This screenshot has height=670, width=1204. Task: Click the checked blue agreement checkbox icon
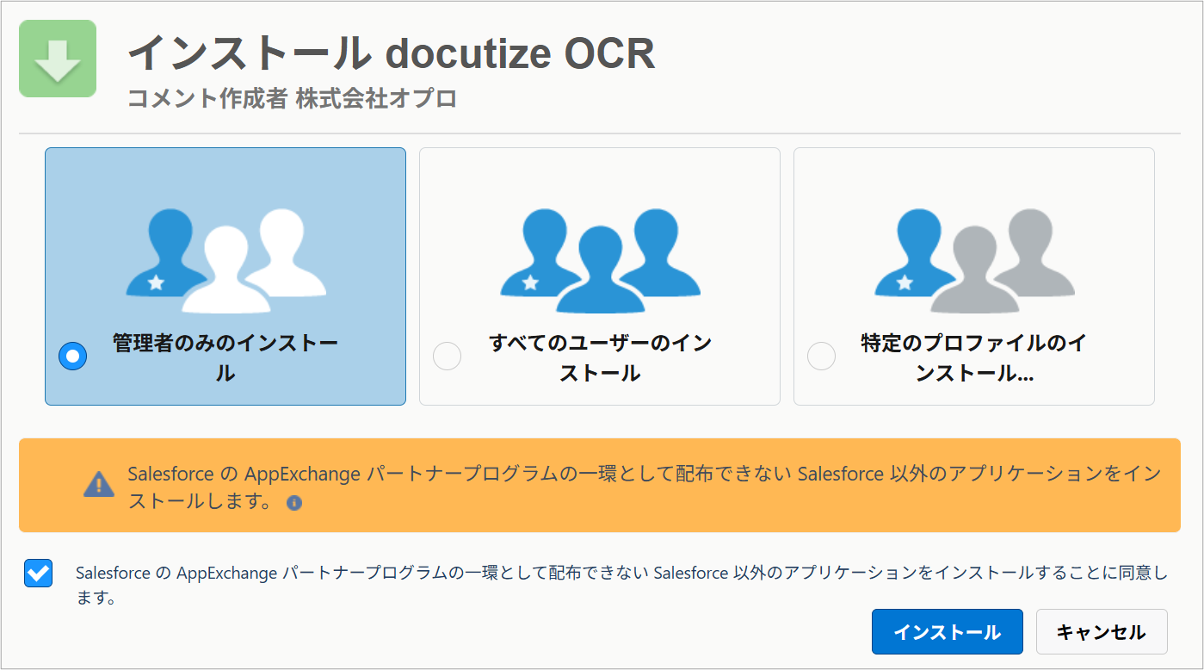click(x=38, y=573)
